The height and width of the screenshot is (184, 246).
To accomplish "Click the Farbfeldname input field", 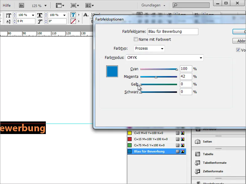I will pos(173,32).
